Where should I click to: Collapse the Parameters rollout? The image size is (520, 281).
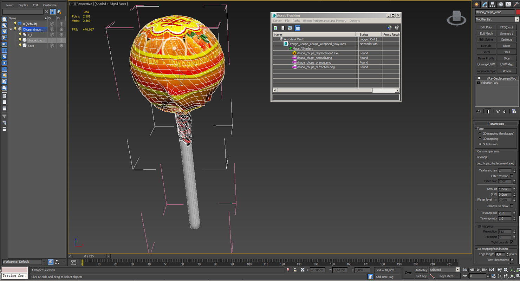[496, 124]
